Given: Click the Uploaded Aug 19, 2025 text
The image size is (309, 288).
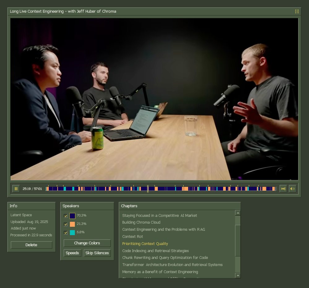Looking at the screenshot, I should pyautogui.click(x=29, y=222).
